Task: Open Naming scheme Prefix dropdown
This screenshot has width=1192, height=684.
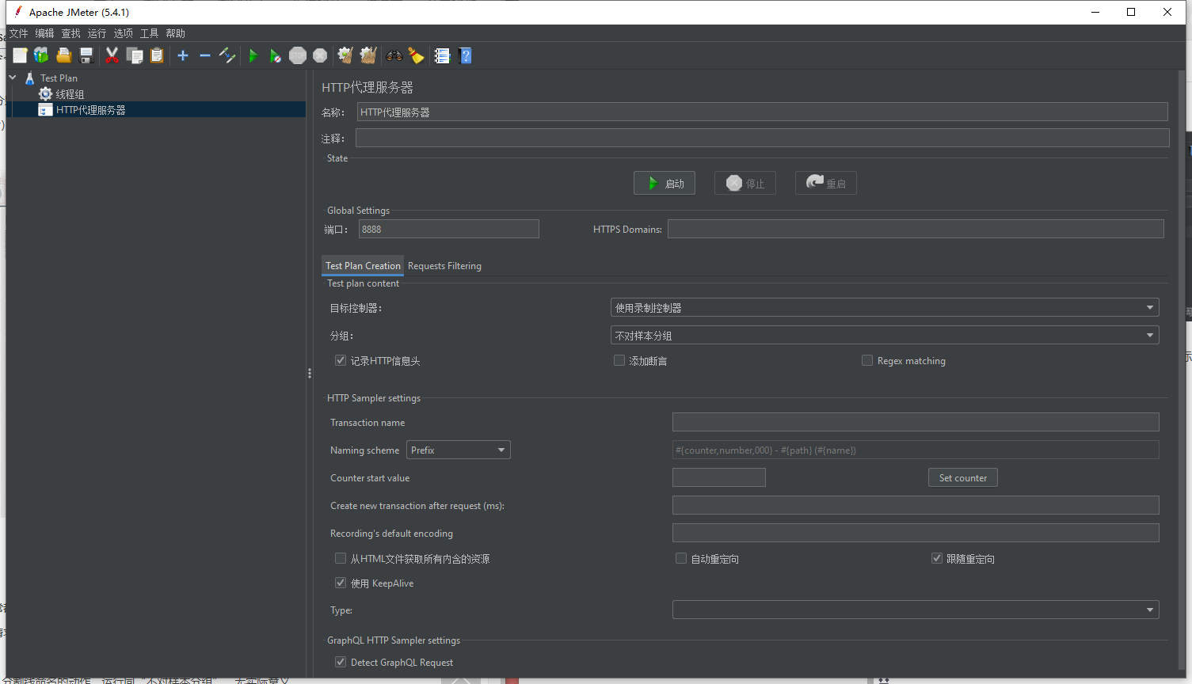Action: pos(459,450)
